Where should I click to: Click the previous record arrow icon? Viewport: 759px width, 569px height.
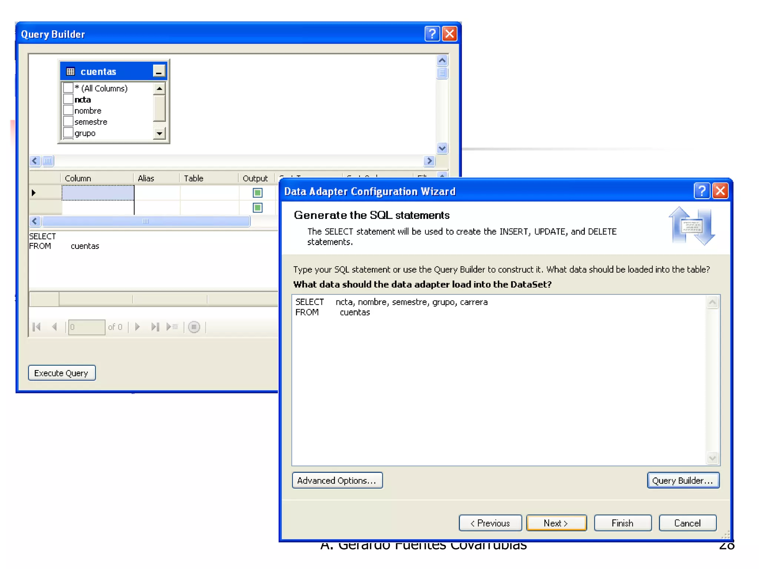54,327
